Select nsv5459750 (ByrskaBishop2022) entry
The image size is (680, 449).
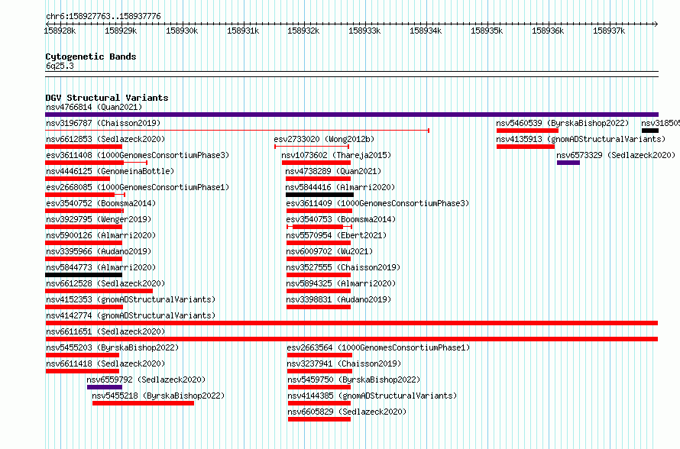355,380
